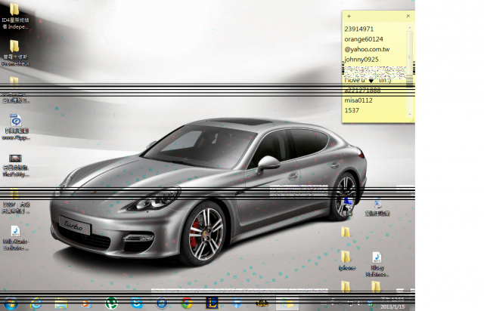484x311 pixels.
Task: Click misa0112 line in sticky note
Action: (x=358, y=100)
